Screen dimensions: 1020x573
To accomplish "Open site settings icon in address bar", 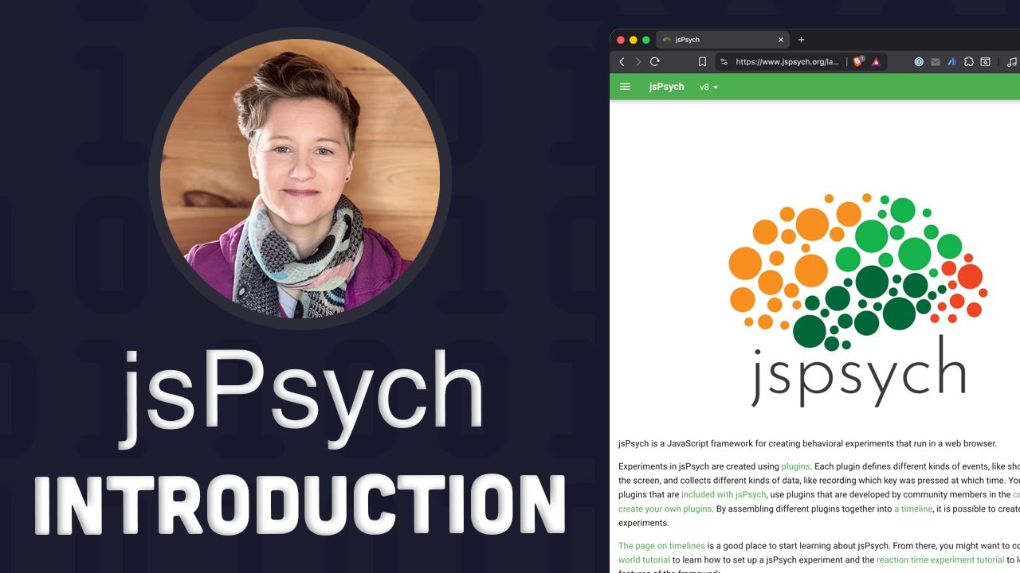I will tap(724, 62).
